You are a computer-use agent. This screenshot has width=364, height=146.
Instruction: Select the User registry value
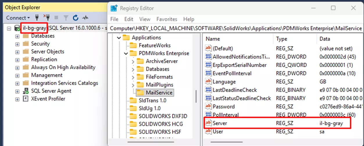tap(218, 132)
